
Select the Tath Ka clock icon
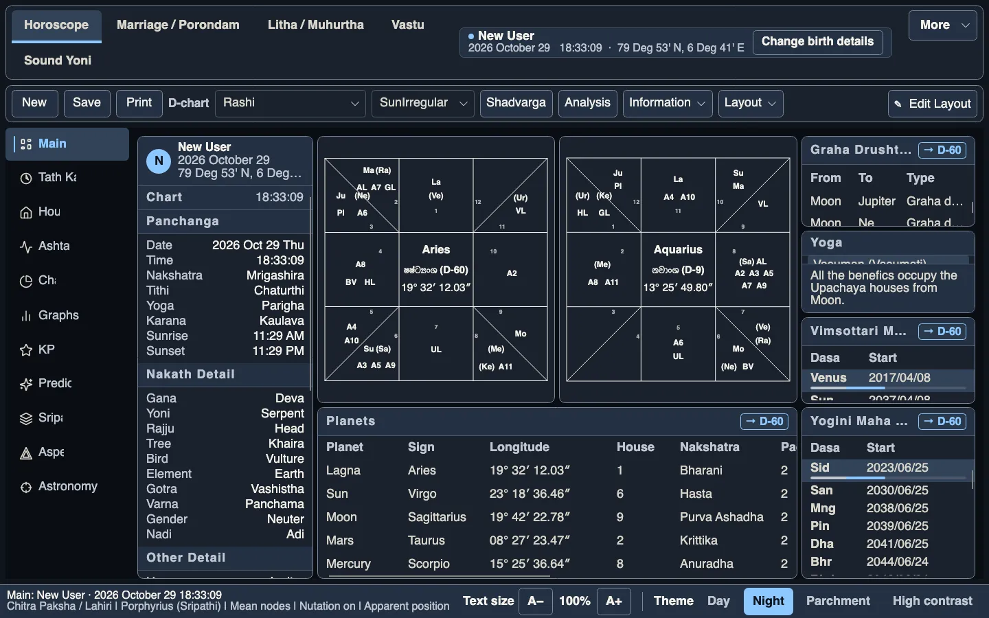point(26,178)
